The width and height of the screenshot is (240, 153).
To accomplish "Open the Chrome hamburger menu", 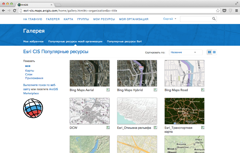I will point(237,11).
